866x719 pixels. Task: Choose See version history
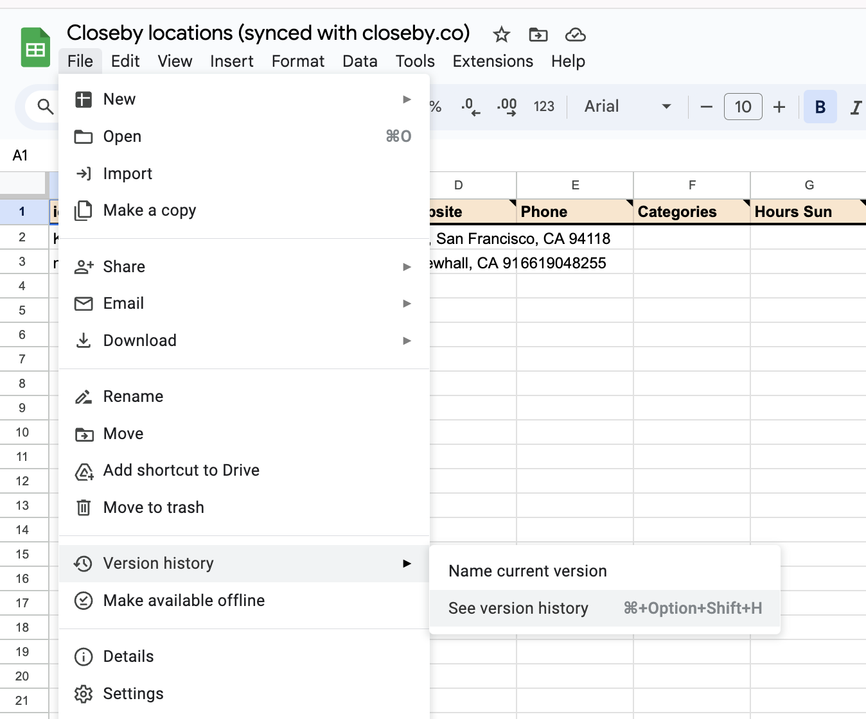coord(518,608)
